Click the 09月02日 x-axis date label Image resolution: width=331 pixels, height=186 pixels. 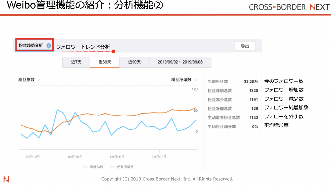pyautogui.click(x=159, y=157)
